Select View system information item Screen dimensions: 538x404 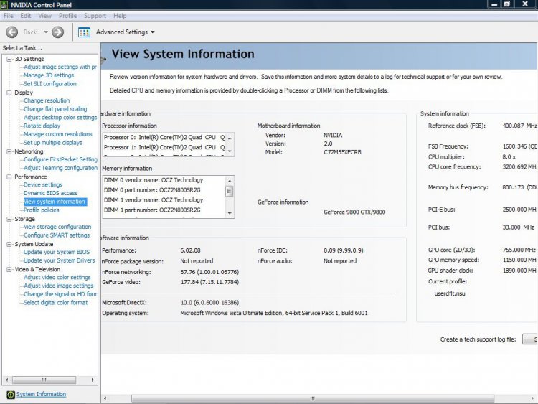point(55,202)
